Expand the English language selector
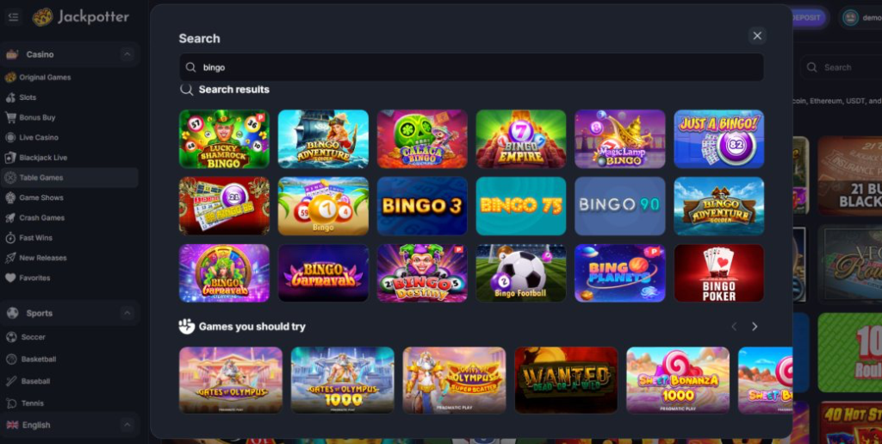This screenshot has height=444, width=882. click(x=127, y=425)
